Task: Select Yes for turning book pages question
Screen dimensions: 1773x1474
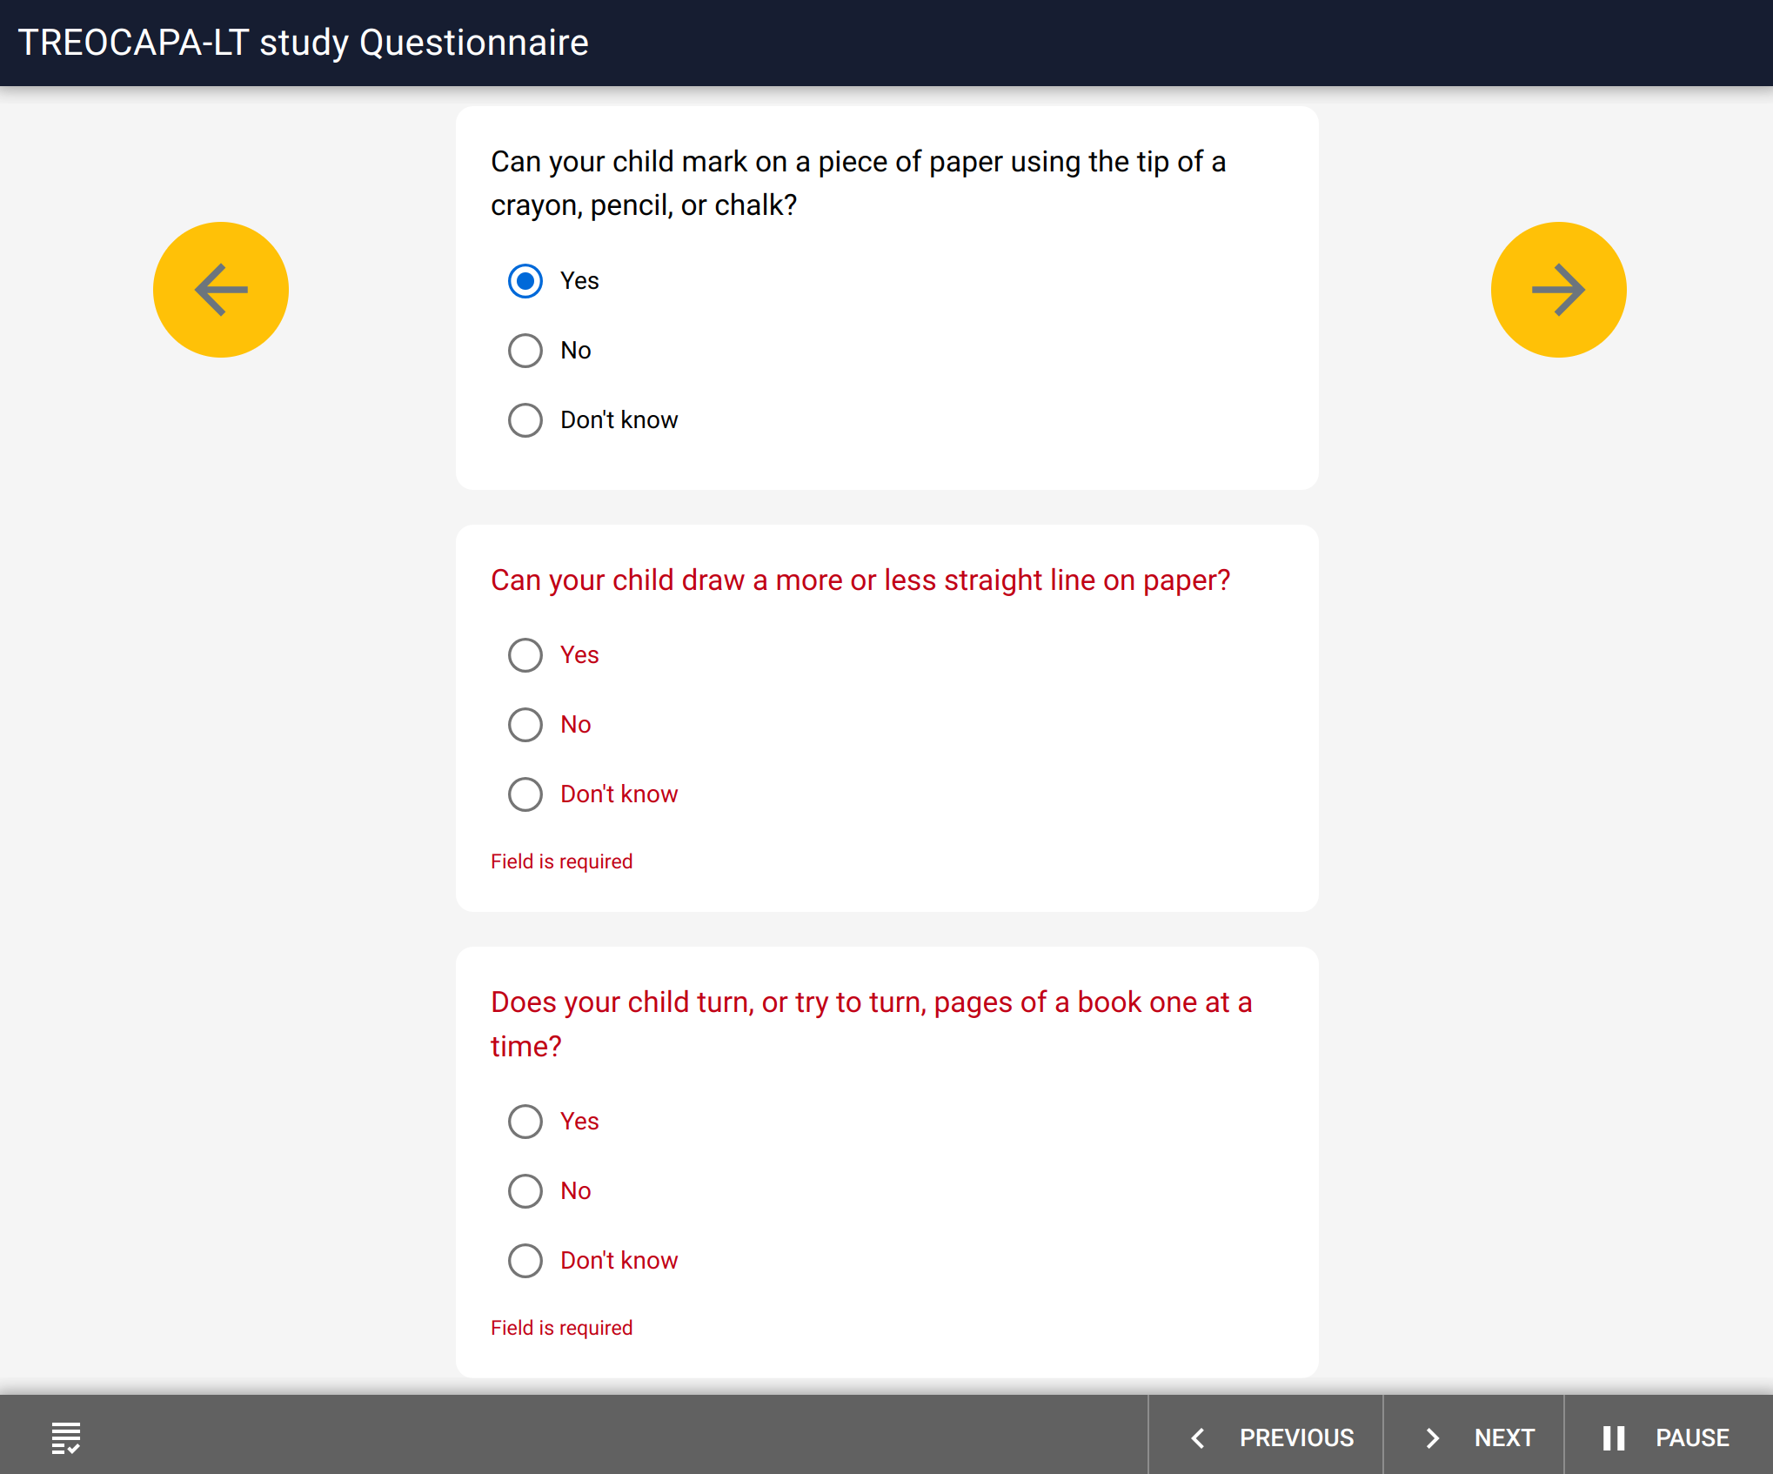Action: pyautogui.click(x=525, y=1122)
